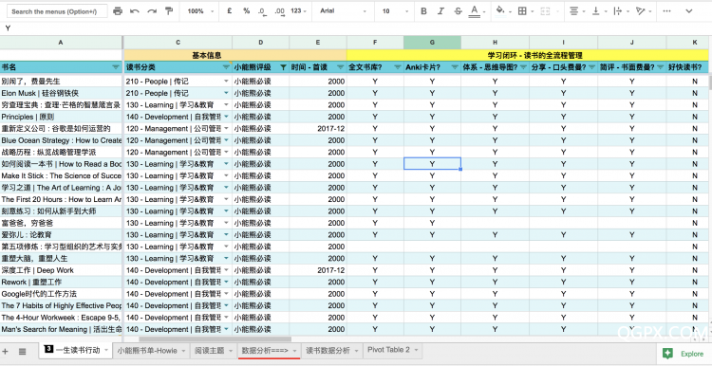Click the Redo arrow
712x366 pixels.
[x=152, y=11]
